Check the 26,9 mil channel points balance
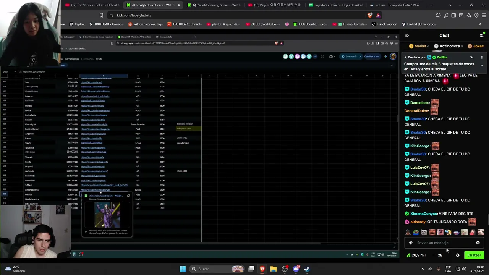 coord(416,255)
